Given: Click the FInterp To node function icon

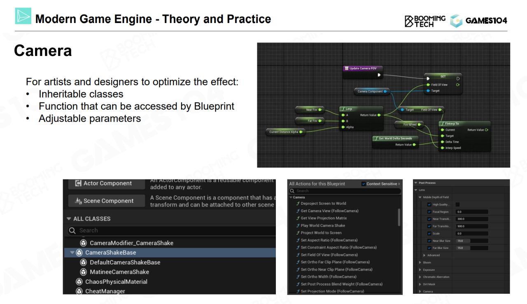Looking at the screenshot, I should pyautogui.click(x=442, y=123).
